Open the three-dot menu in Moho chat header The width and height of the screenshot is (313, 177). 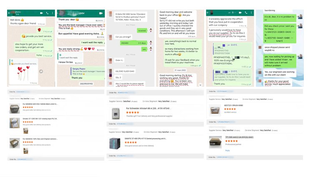point(53,13)
